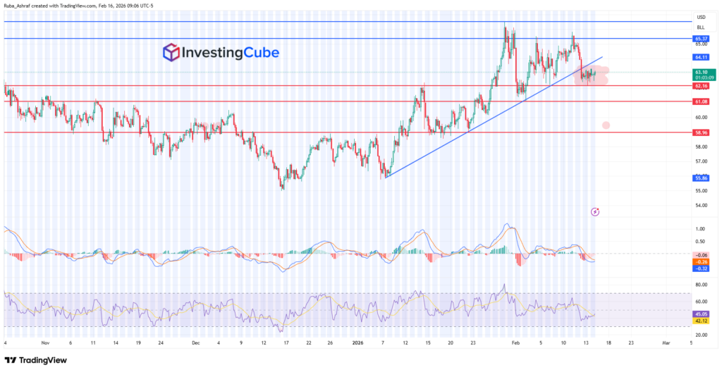
Task: Click the Feb label on the time axis
Action: (x=516, y=342)
